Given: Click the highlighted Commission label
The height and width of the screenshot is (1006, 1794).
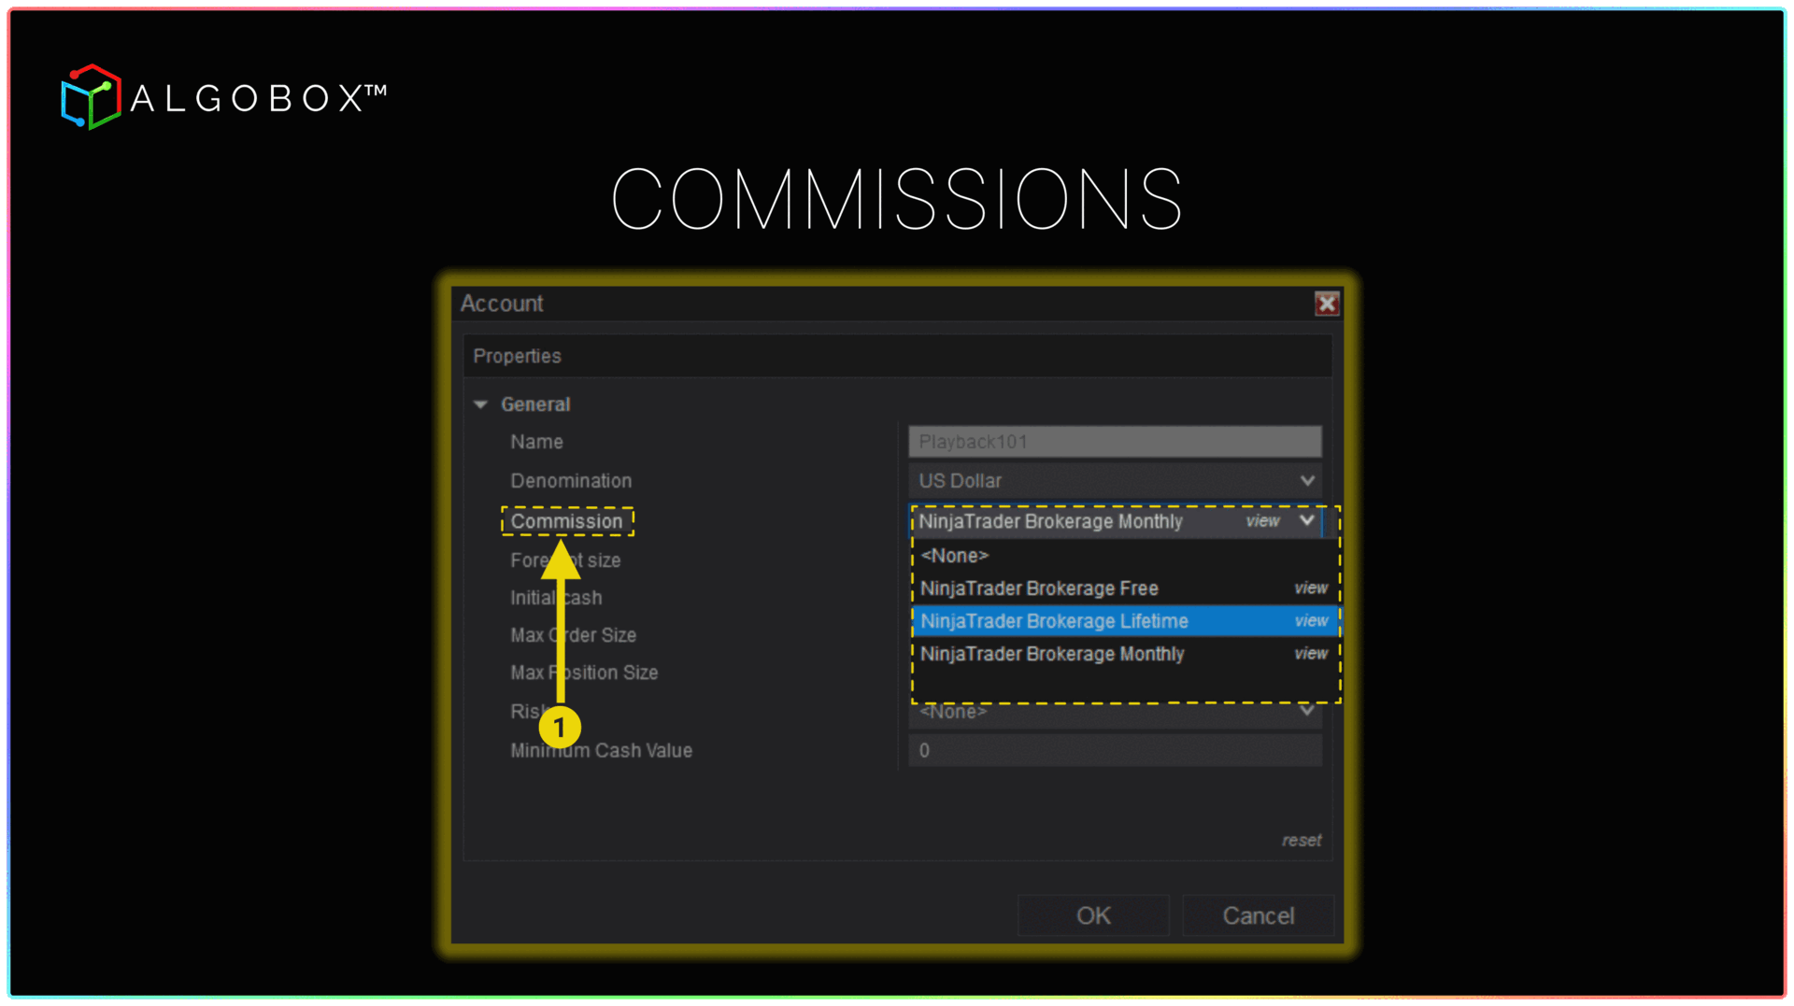Looking at the screenshot, I should 566,521.
